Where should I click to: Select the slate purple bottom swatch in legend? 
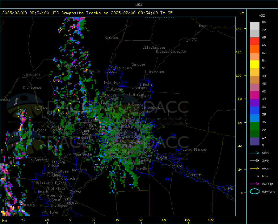255,141
